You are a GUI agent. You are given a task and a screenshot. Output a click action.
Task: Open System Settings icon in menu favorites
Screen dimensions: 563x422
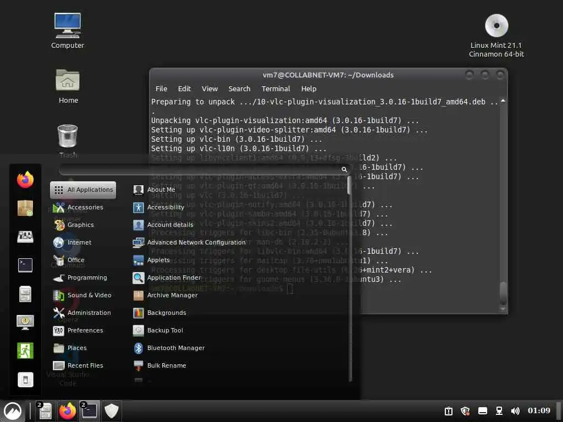tap(25, 236)
